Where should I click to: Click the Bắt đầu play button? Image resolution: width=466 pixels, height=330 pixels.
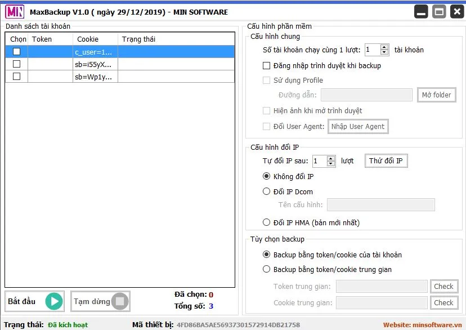pos(34,301)
